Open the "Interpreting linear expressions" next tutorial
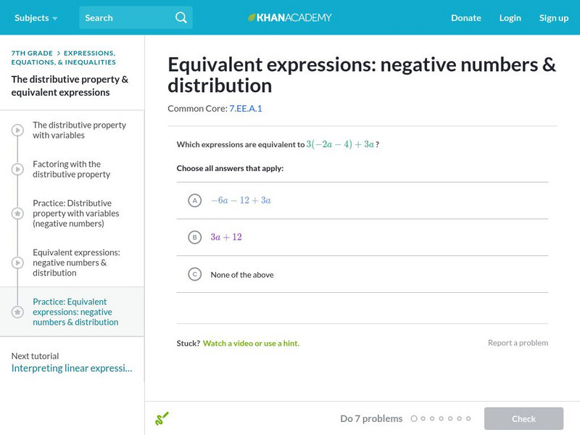The height and width of the screenshot is (435, 580). pyautogui.click(x=72, y=368)
